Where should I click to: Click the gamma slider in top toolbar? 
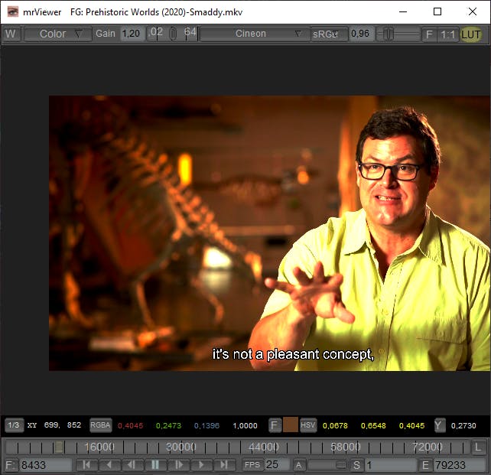pyautogui.click(x=397, y=34)
